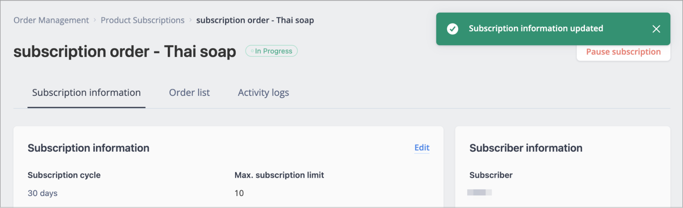Select the Subscription information tab
The width and height of the screenshot is (683, 208).
click(86, 93)
